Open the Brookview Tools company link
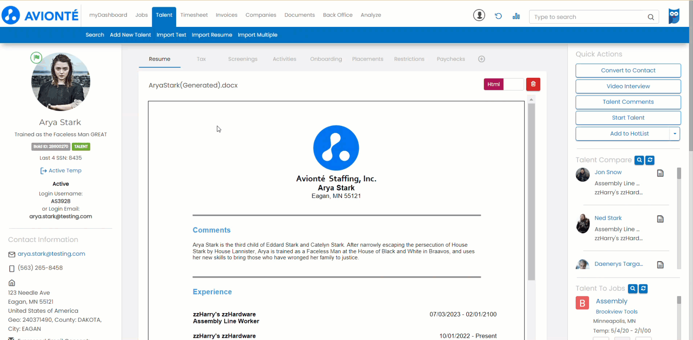Image resolution: width=693 pixels, height=340 pixels. click(616, 312)
